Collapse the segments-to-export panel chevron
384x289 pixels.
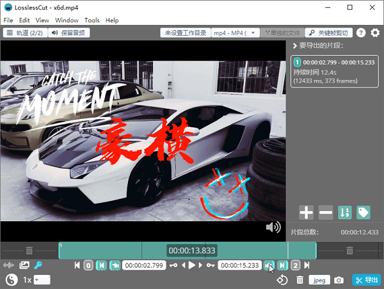295,46
